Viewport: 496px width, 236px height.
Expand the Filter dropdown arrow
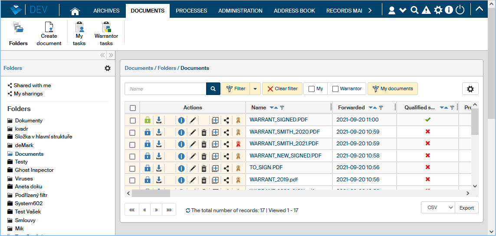click(x=255, y=89)
